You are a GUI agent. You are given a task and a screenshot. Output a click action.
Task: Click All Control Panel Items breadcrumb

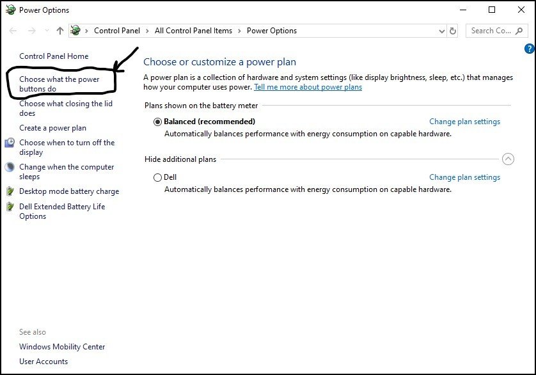(x=193, y=31)
